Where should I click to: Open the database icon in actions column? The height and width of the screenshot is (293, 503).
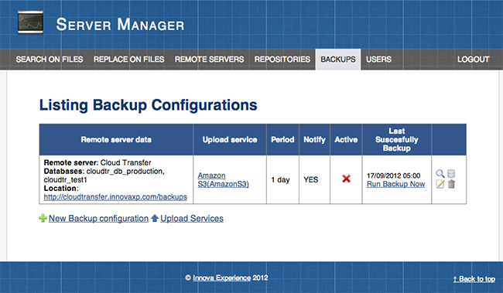451,174
